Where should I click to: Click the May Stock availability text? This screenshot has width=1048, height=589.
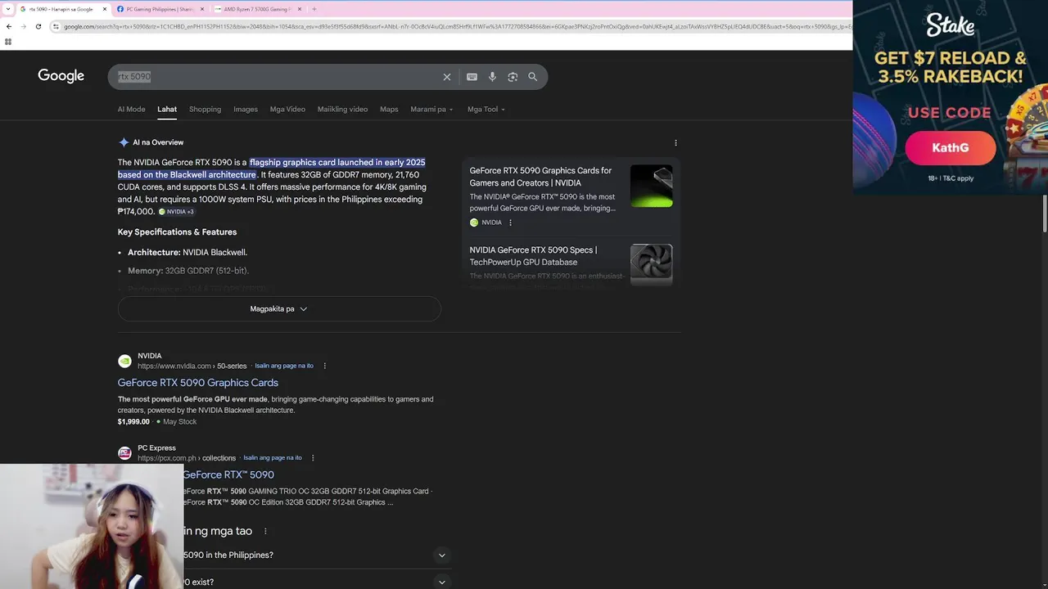(180, 422)
